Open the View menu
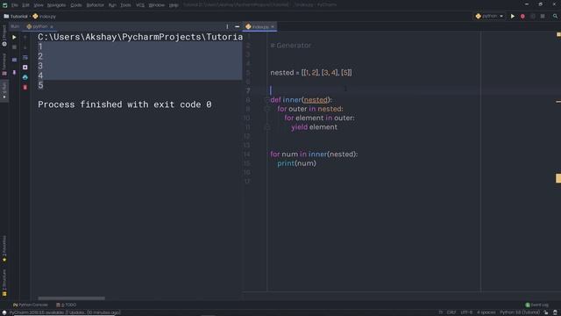The width and height of the screenshot is (561, 316). pos(39,5)
